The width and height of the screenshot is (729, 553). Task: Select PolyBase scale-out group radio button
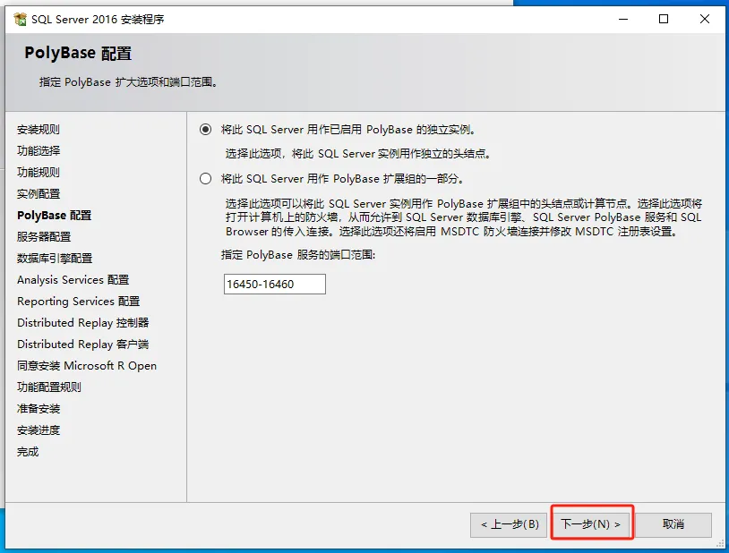pos(205,178)
